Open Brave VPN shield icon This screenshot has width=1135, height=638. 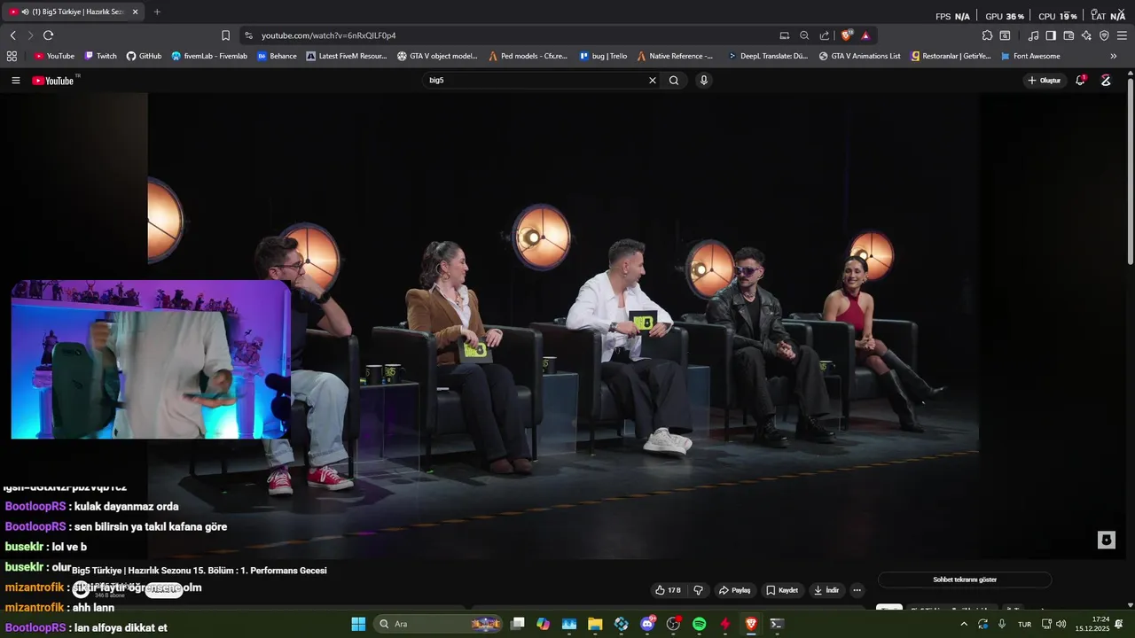coord(1104,35)
